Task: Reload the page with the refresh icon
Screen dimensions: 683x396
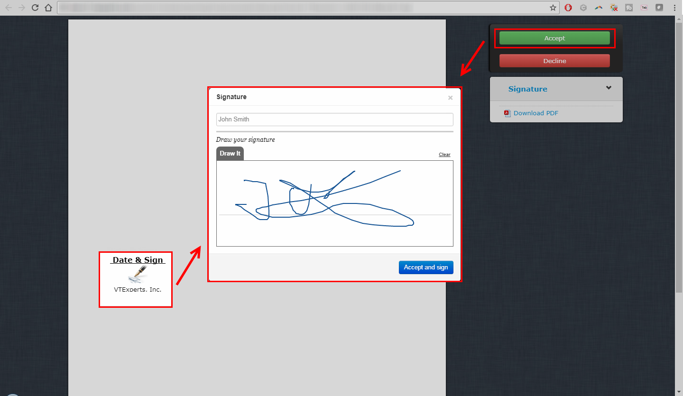Action: tap(35, 8)
